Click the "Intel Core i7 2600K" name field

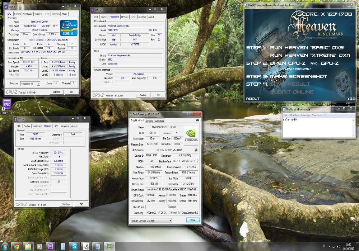pos(39,22)
